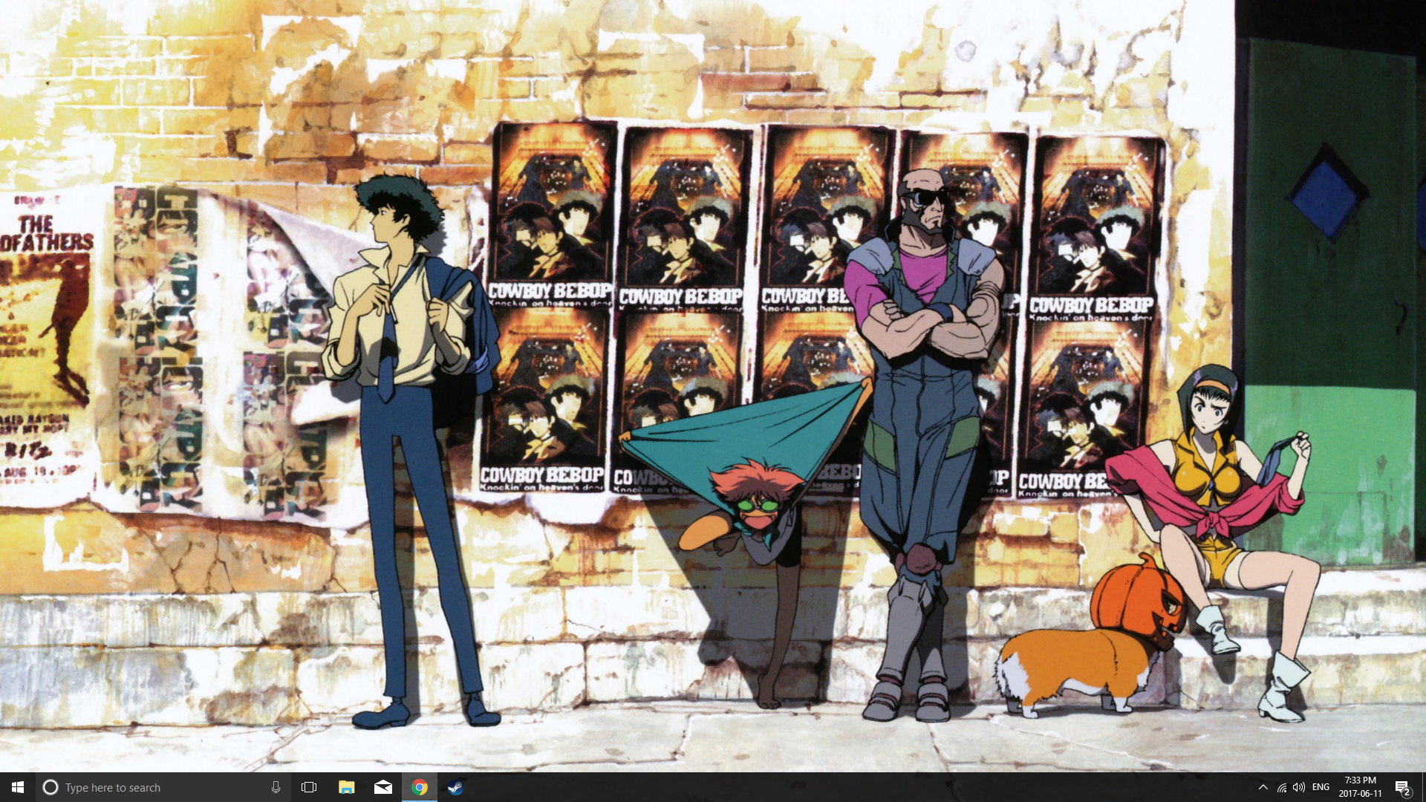This screenshot has height=802, width=1426.
Task: Click the 7:33 PM clock time
Action: pyautogui.click(x=1360, y=780)
